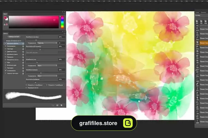Click the gamut-safe color square beside warning
Viewport: 208px width, 138px height.
[7, 25]
